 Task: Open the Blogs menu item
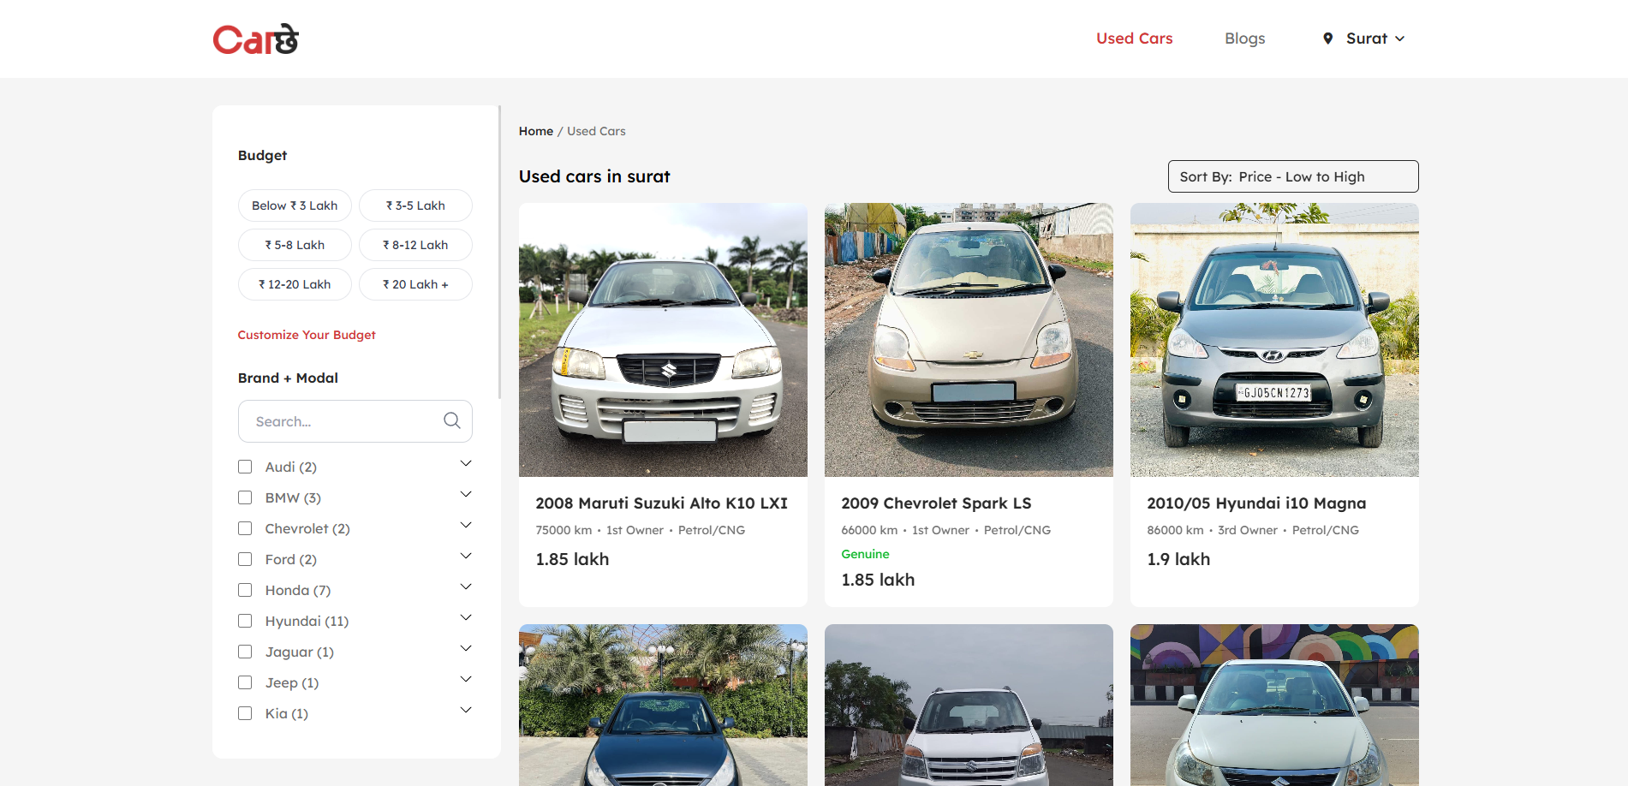click(x=1244, y=39)
